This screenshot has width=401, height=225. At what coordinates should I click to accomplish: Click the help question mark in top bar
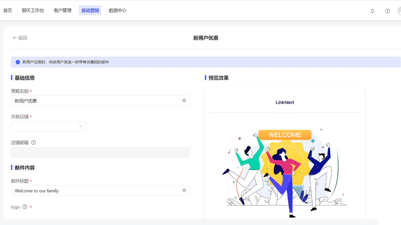click(x=387, y=11)
